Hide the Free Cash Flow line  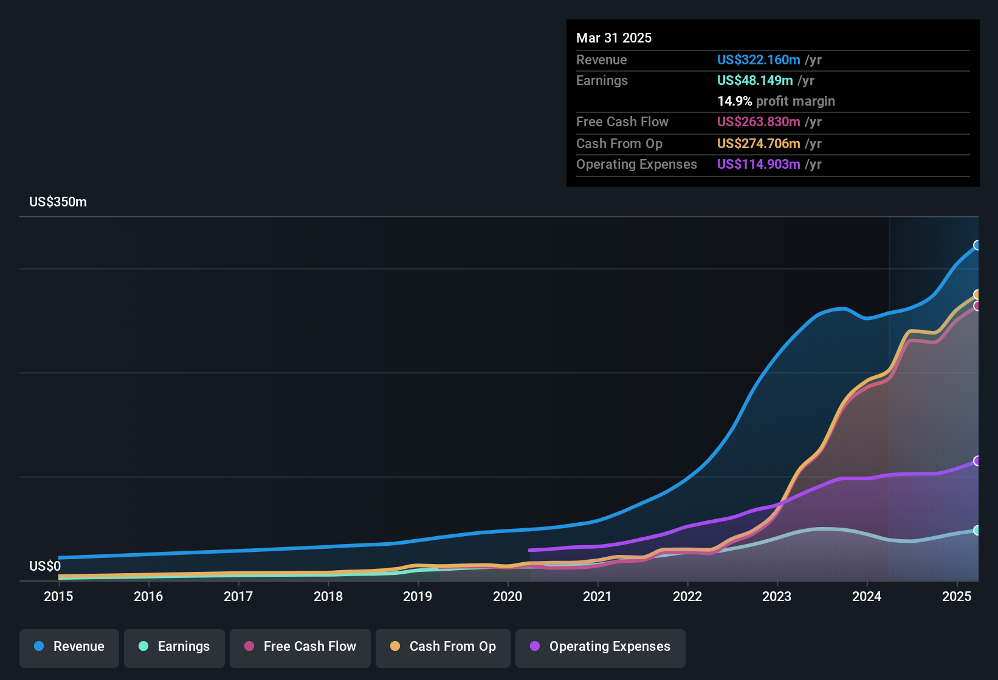[x=300, y=647]
